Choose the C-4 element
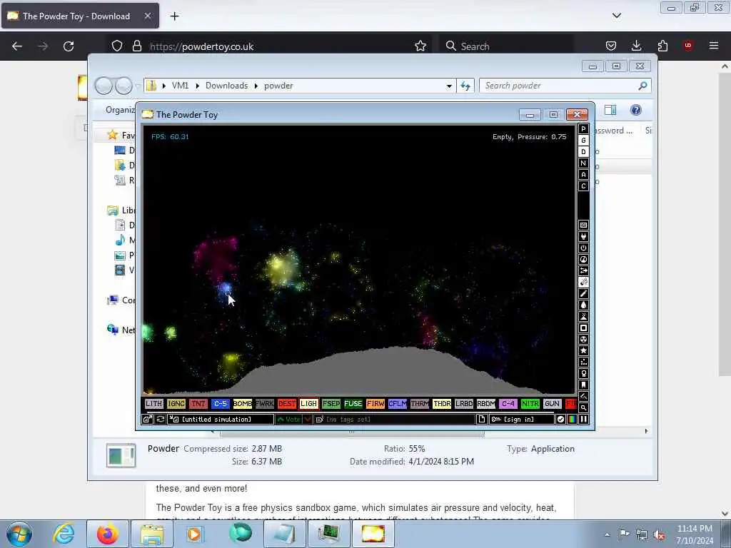This screenshot has height=548, width=731. 508,404
